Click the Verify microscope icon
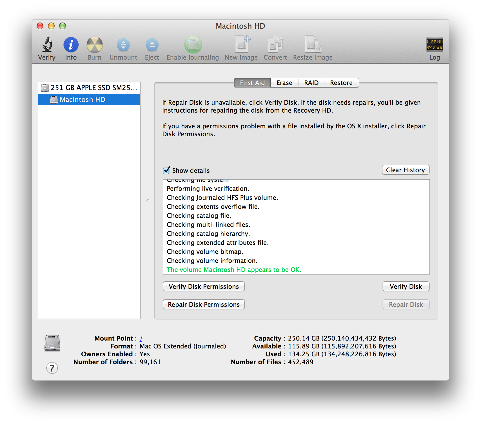The height and width of the screenshot is (425, 481). 47,45
